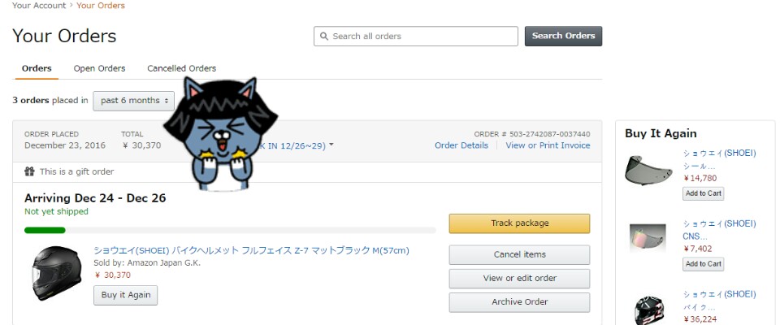The width and height of the screenshot is (780, 325).
Task: Open the Order Details link
Action: (x=461, y=145)
